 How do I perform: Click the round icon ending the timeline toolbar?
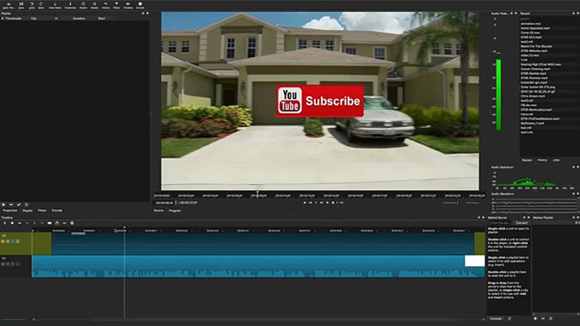click(72, 223)
